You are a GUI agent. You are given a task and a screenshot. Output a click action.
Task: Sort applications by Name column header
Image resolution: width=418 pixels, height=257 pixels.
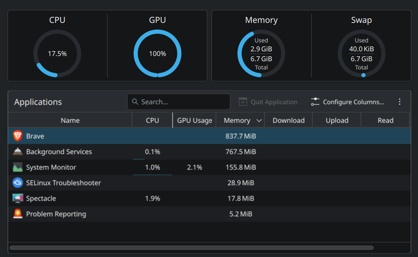pyautogui.click(x=70, y=120)
